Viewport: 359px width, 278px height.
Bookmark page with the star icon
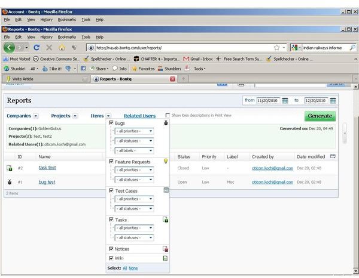coord(276,48)
